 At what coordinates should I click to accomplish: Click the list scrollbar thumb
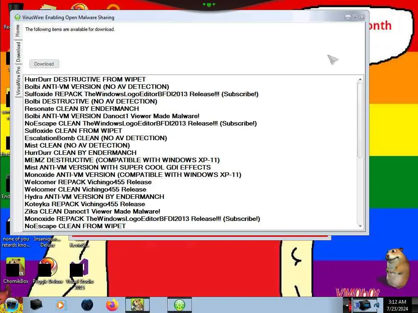point(360,120)
